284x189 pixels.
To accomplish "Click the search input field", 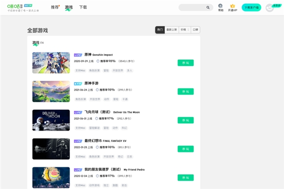I will 192,8.
